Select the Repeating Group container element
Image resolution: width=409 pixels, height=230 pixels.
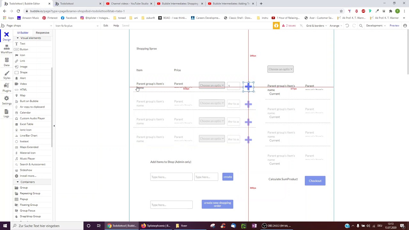pyautogui.click(x=30, y=194)
